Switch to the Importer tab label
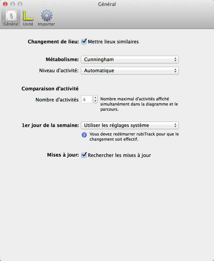The width and height of the screenshot is (214, 261). click(x=46, y=24)
